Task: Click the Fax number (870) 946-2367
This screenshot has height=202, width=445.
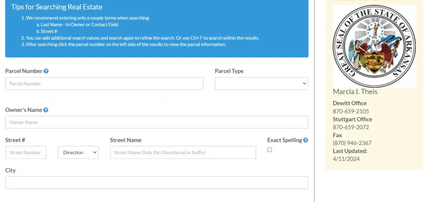Action: pos(352,143)
